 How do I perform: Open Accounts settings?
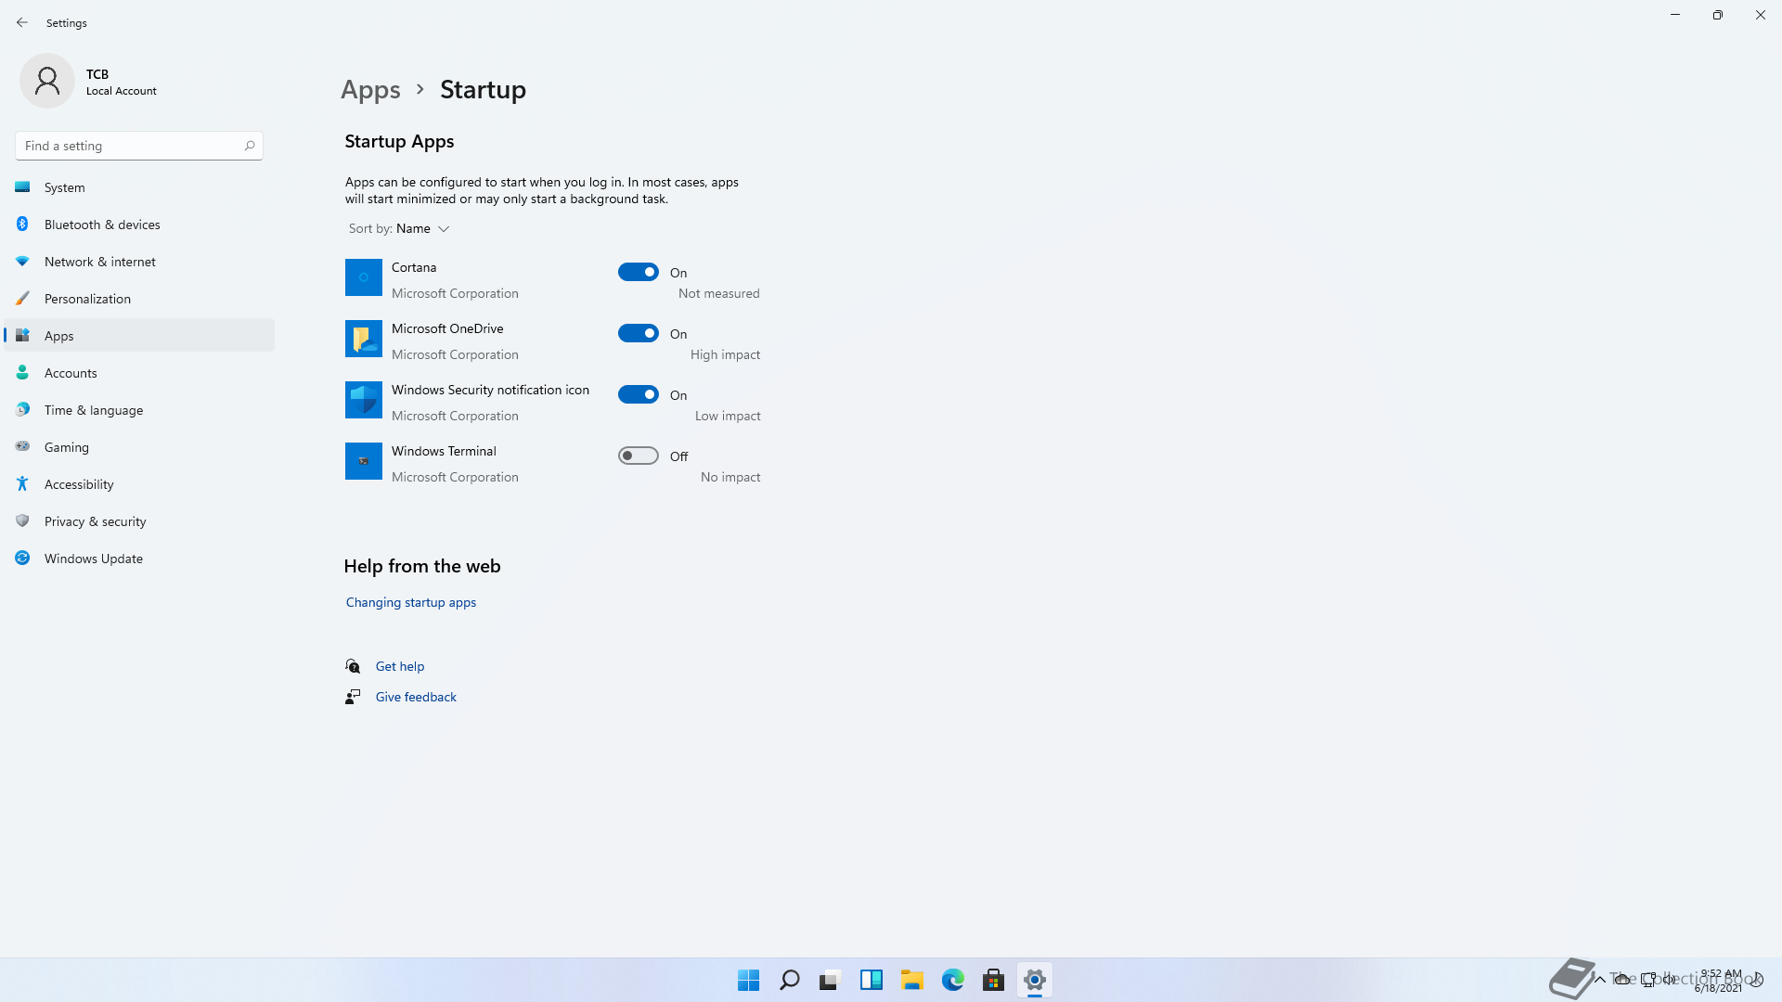139,373
